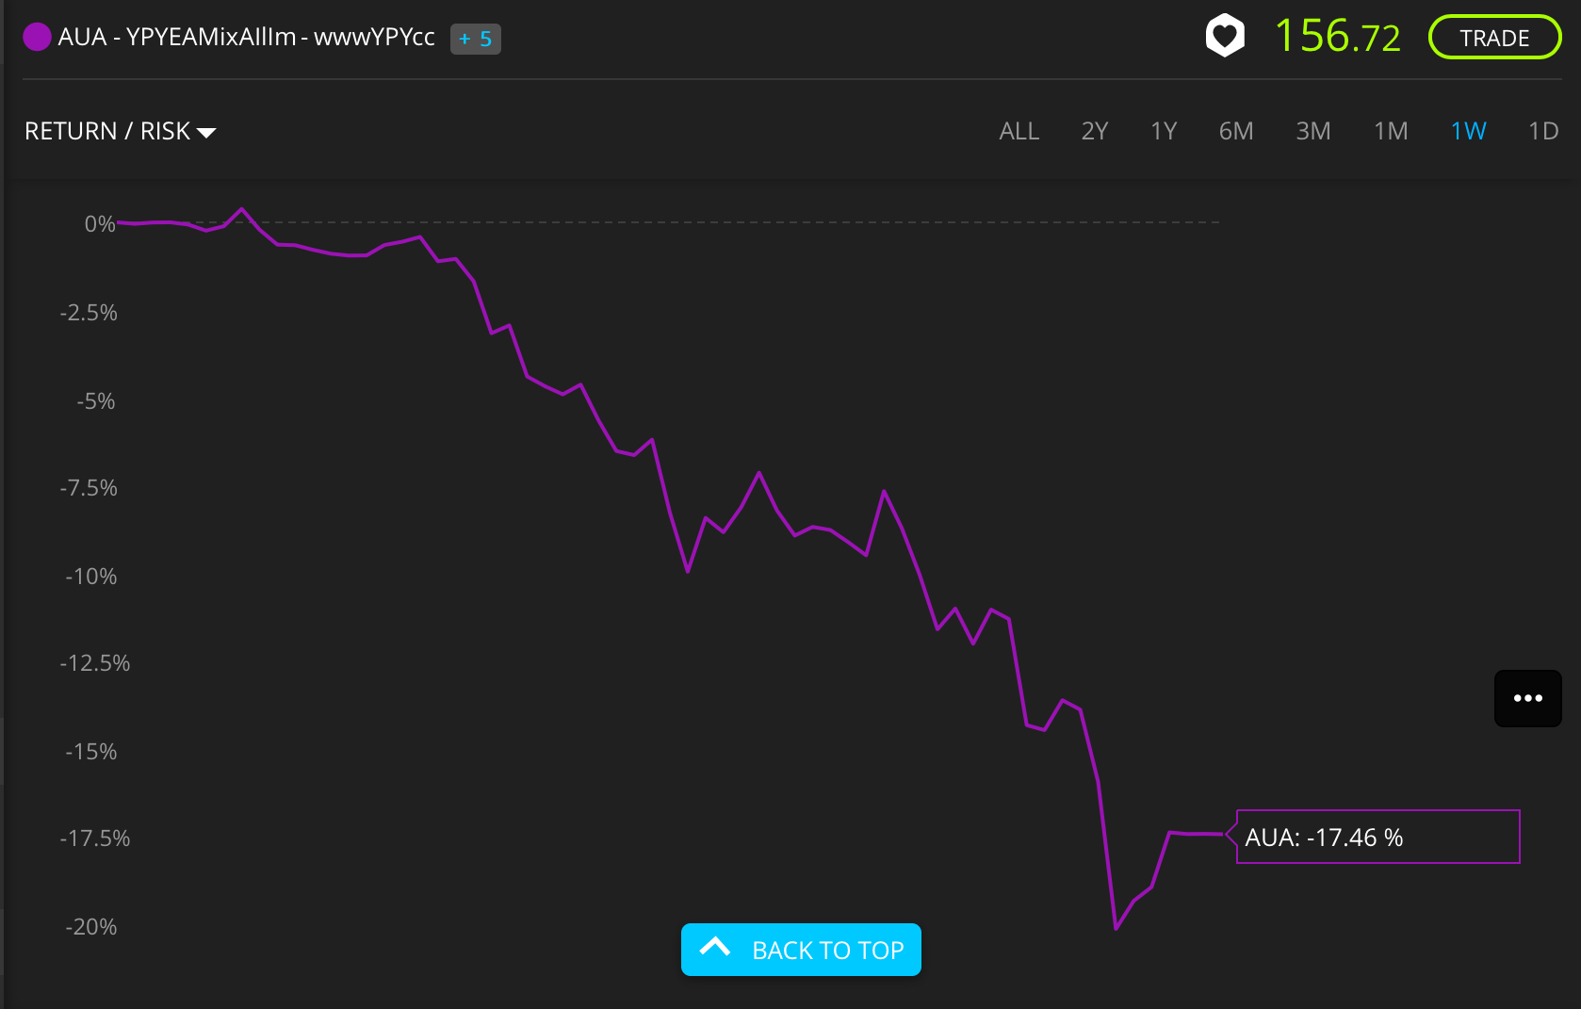Click the 156.72 price value
Viewport: 1581px width, 1009px height.
1337,37
